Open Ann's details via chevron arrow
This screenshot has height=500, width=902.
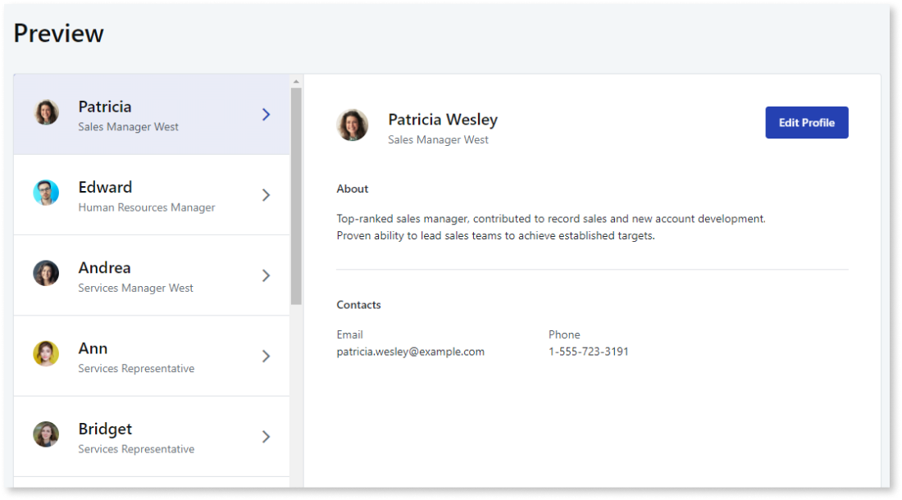(x=266, y=356)
